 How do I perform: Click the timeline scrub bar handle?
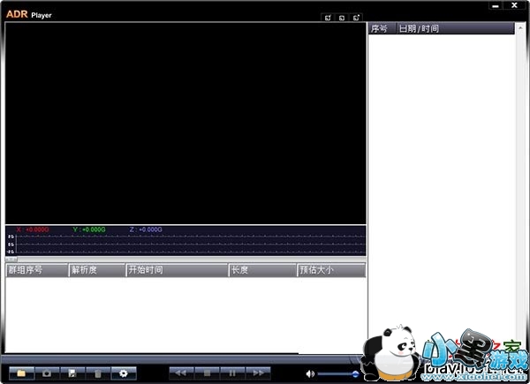click(11, 260)
